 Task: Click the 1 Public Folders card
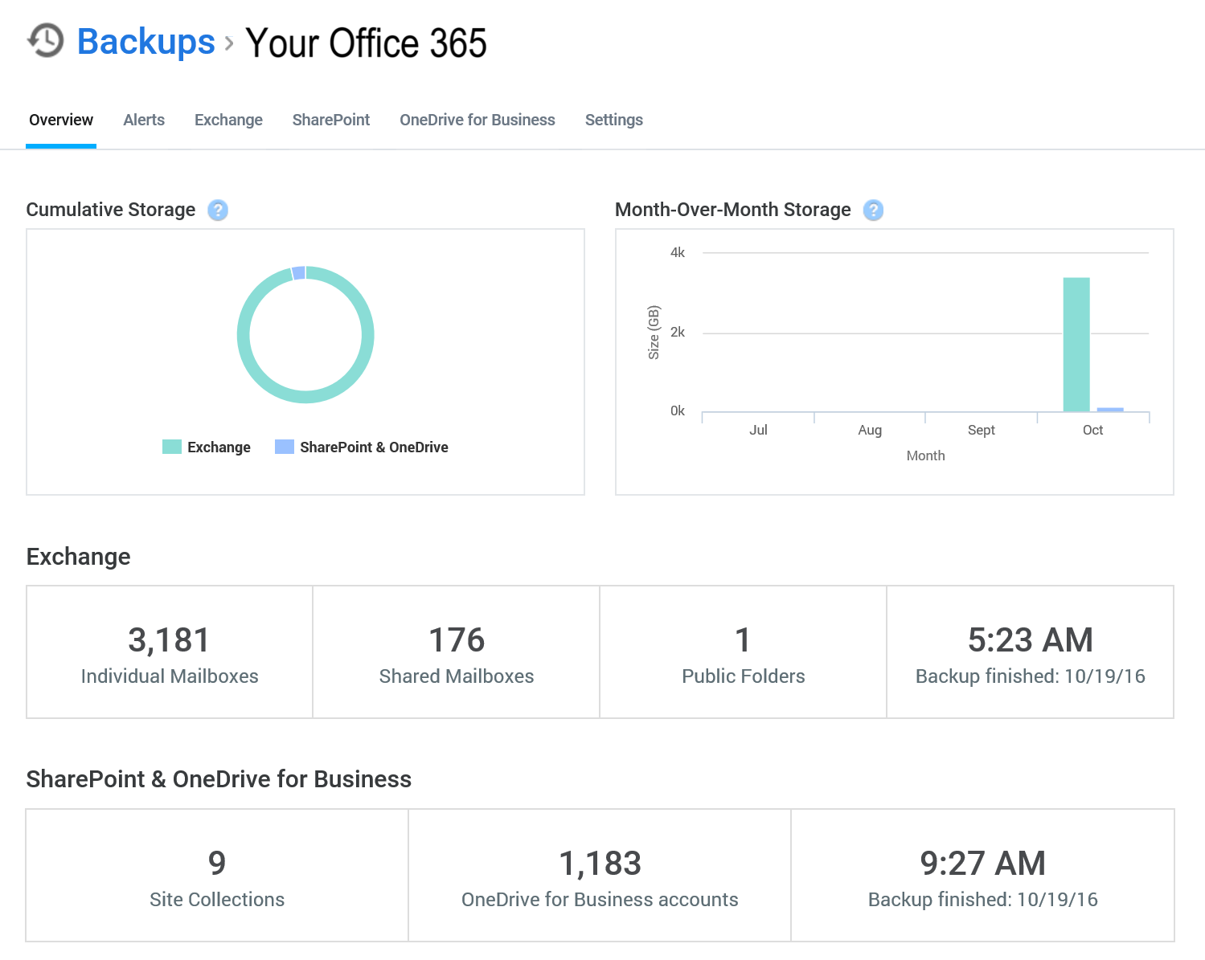[x=744, y=652]
